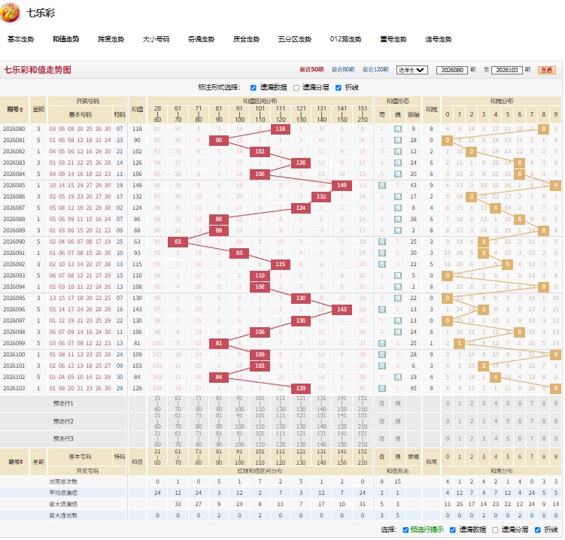
Task: Click the 出现总次数 row label
Action: (63, 481)
